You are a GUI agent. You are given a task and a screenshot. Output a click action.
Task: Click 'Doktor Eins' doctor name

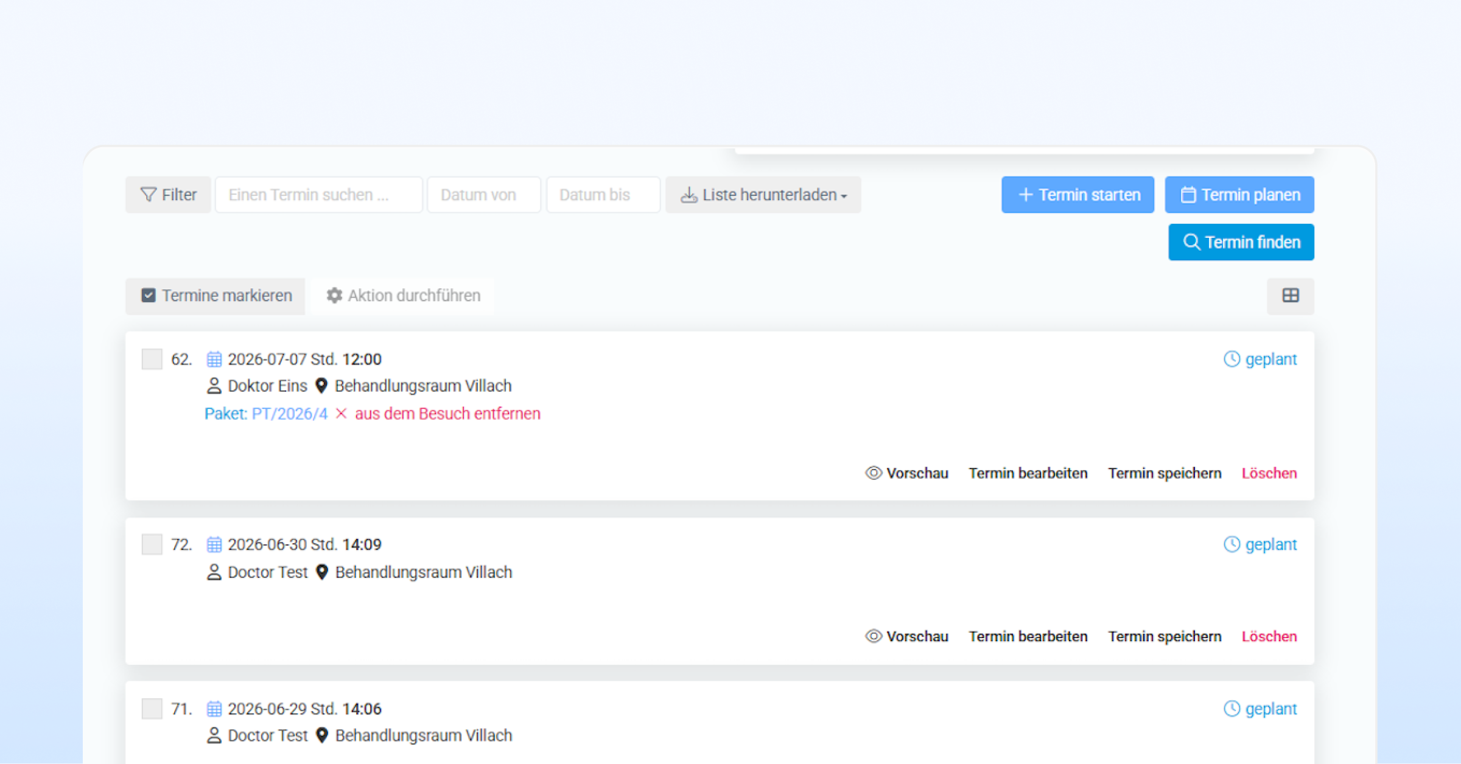click(x=267, y=386)
